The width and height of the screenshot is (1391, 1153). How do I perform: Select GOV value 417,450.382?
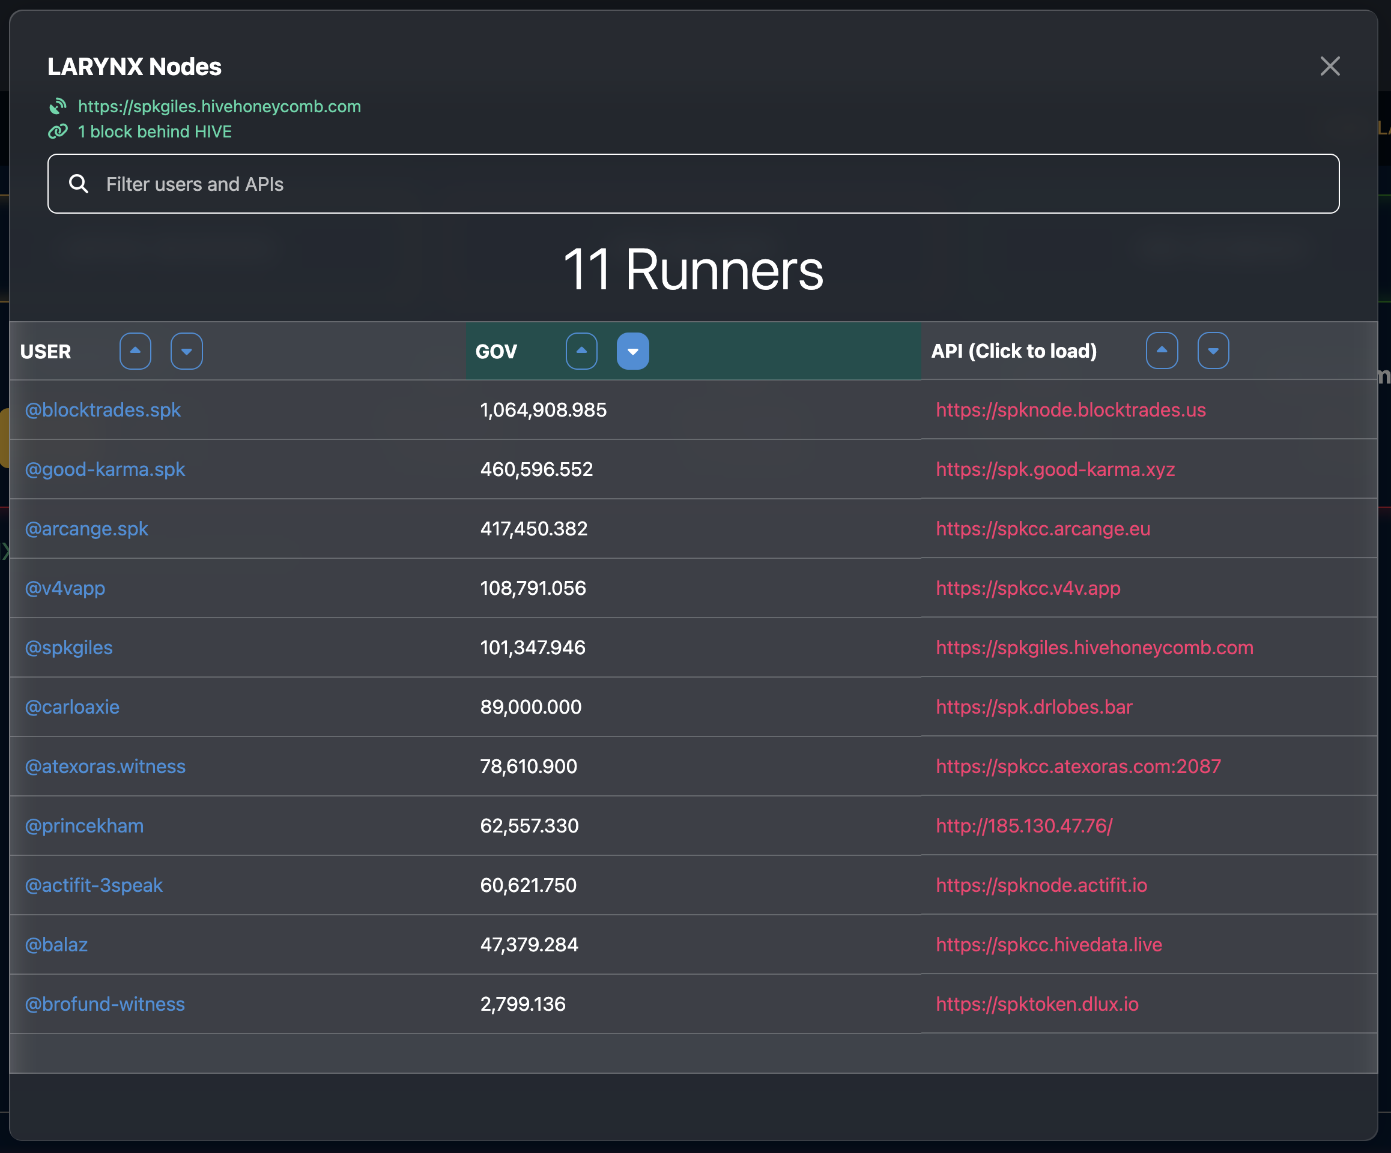click(x=534, y=529)
